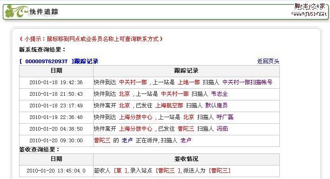This screenshot has width=330, height=179.
Task: Click scanner name 呼广磊
Action: [x=225, y=117]
